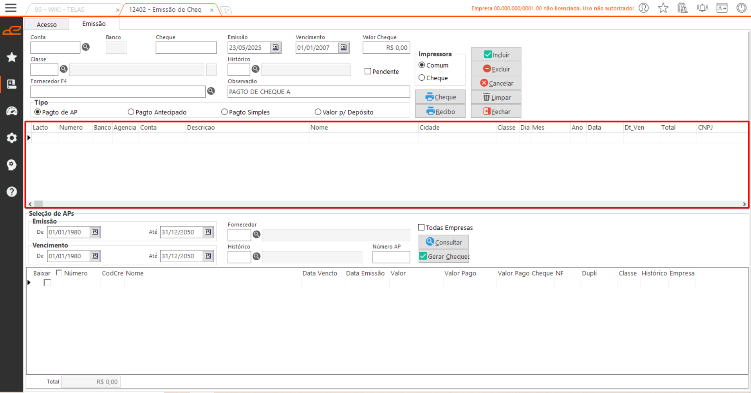The width and height of the screenshot is (751, 393).
Task: Select the Pagto Antecipado radio option
Action: pos(131,112)
